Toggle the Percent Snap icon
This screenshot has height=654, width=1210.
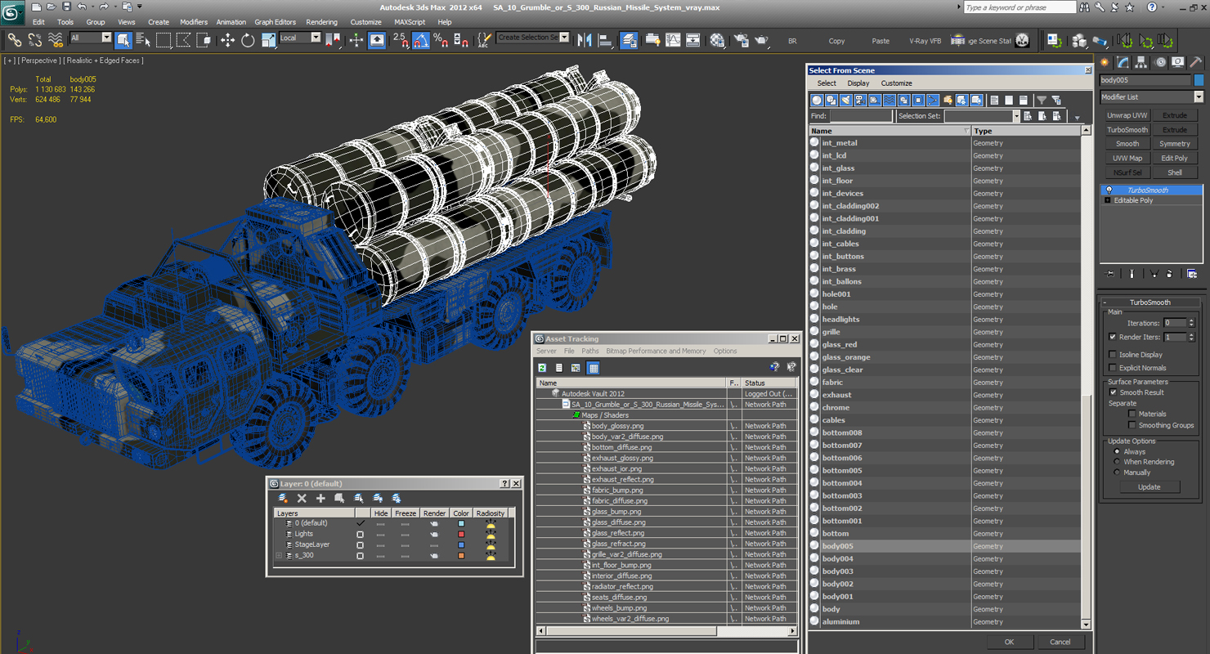[441, 39]
